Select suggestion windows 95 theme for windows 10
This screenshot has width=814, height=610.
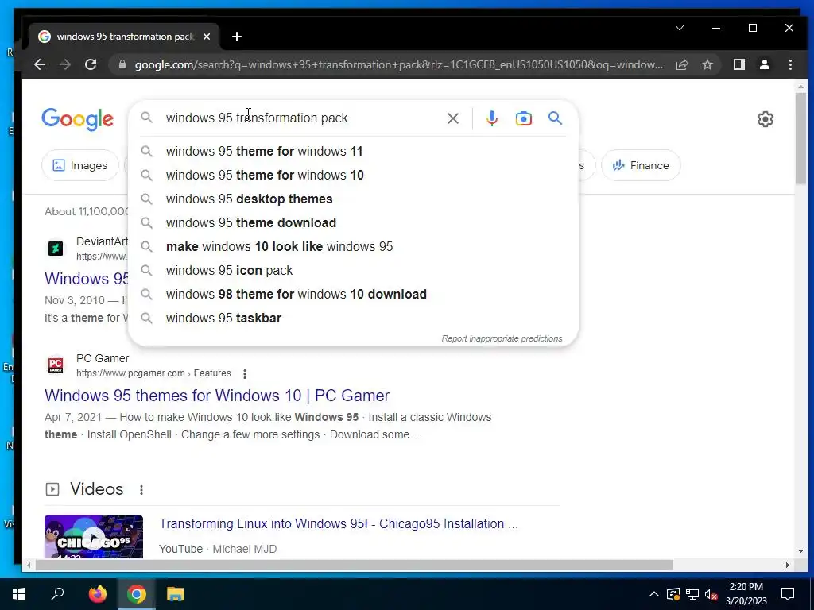[353, 176]
